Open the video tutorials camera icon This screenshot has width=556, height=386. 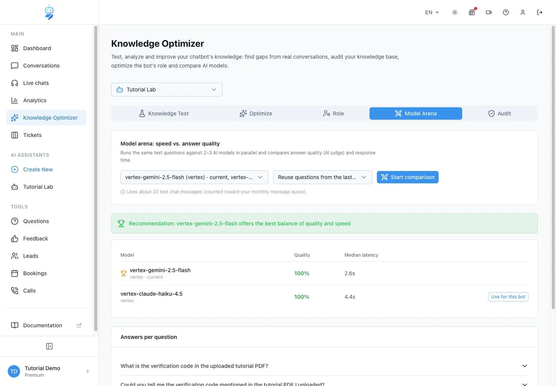point(489,12)
